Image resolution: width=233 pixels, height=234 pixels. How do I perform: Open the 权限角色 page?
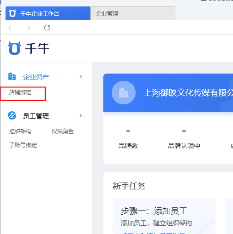point(63,131)
